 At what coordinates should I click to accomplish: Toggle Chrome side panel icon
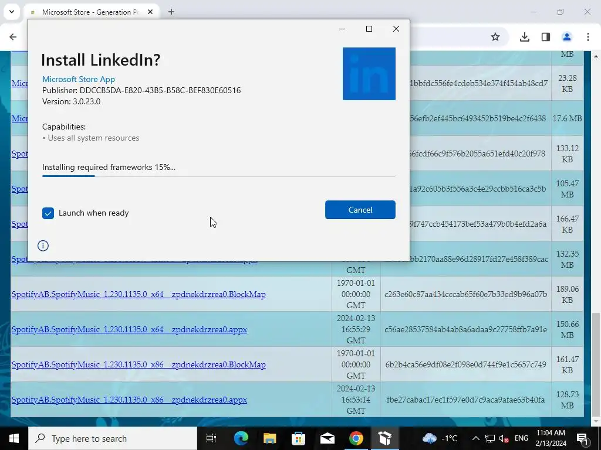pyautogui.click(x=546, y=37)
